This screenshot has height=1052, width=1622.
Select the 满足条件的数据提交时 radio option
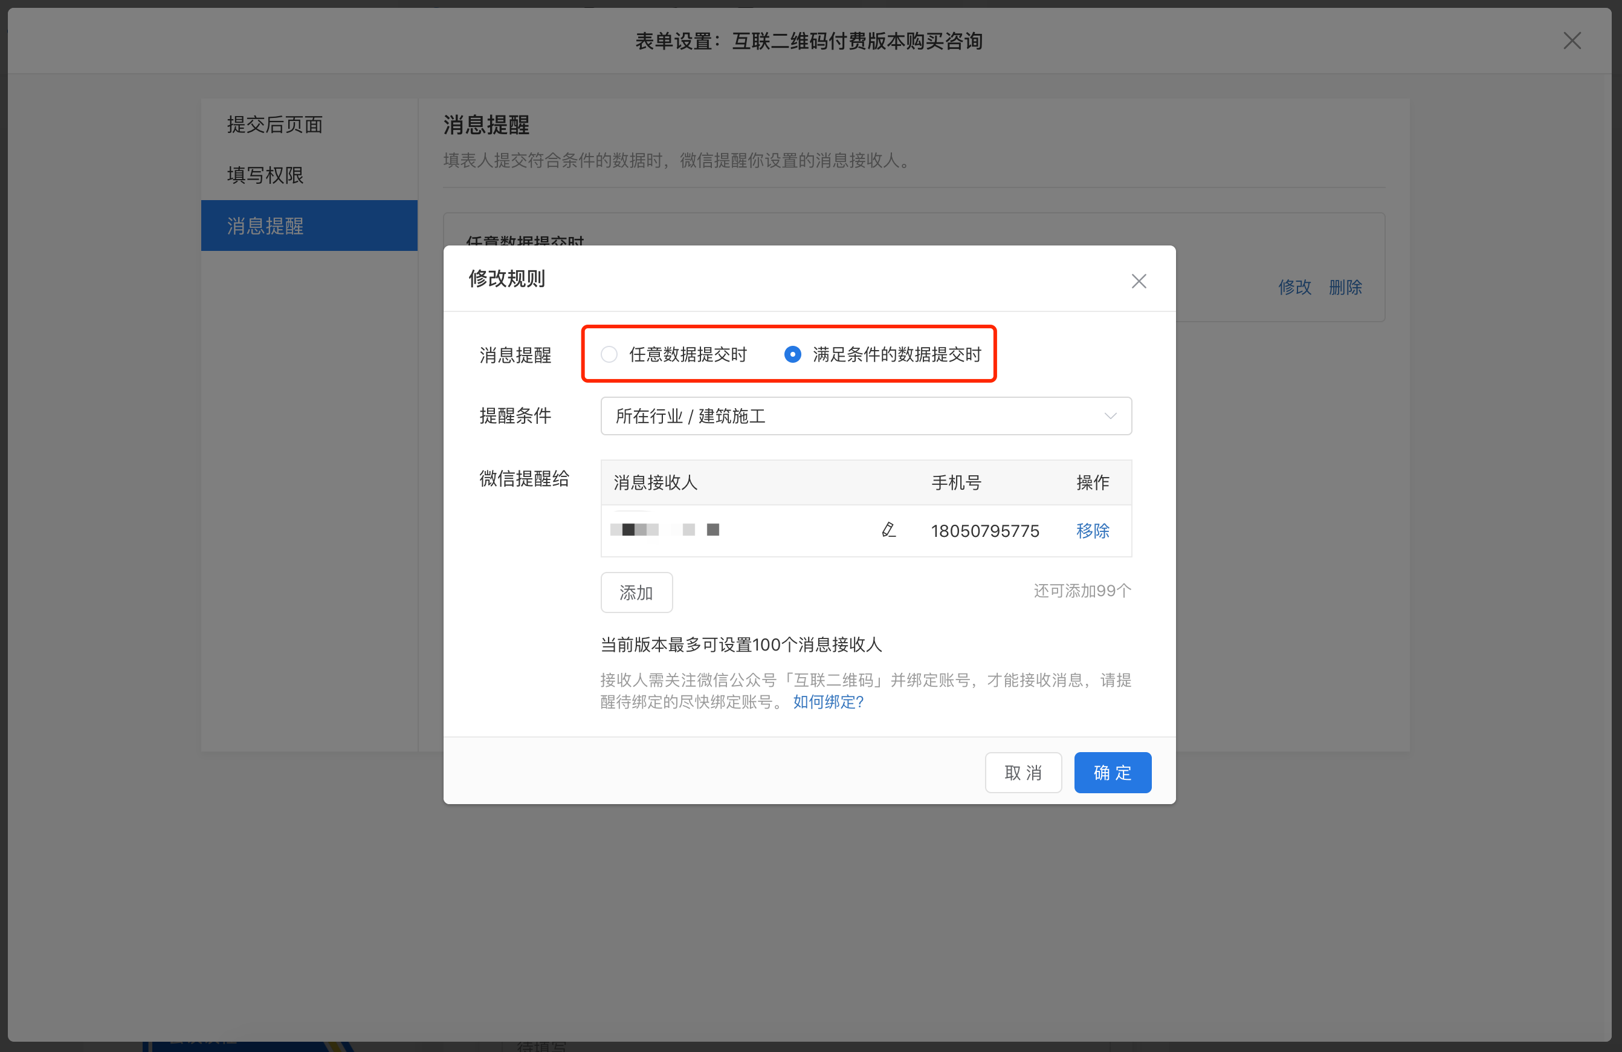(793, 354)
